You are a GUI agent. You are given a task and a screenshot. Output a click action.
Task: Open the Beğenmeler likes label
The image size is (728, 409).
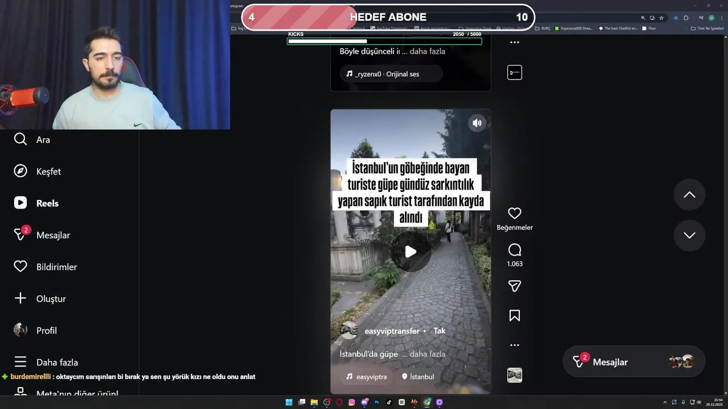tap(515, 228)
